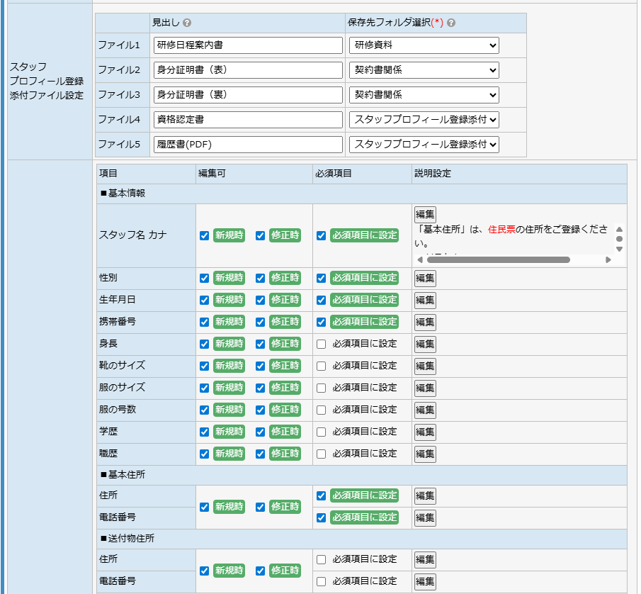This screenshot has height=594, width=641.
Task: Check 必須項目に設定 for 職歴
Action: (x=322, y=454)
